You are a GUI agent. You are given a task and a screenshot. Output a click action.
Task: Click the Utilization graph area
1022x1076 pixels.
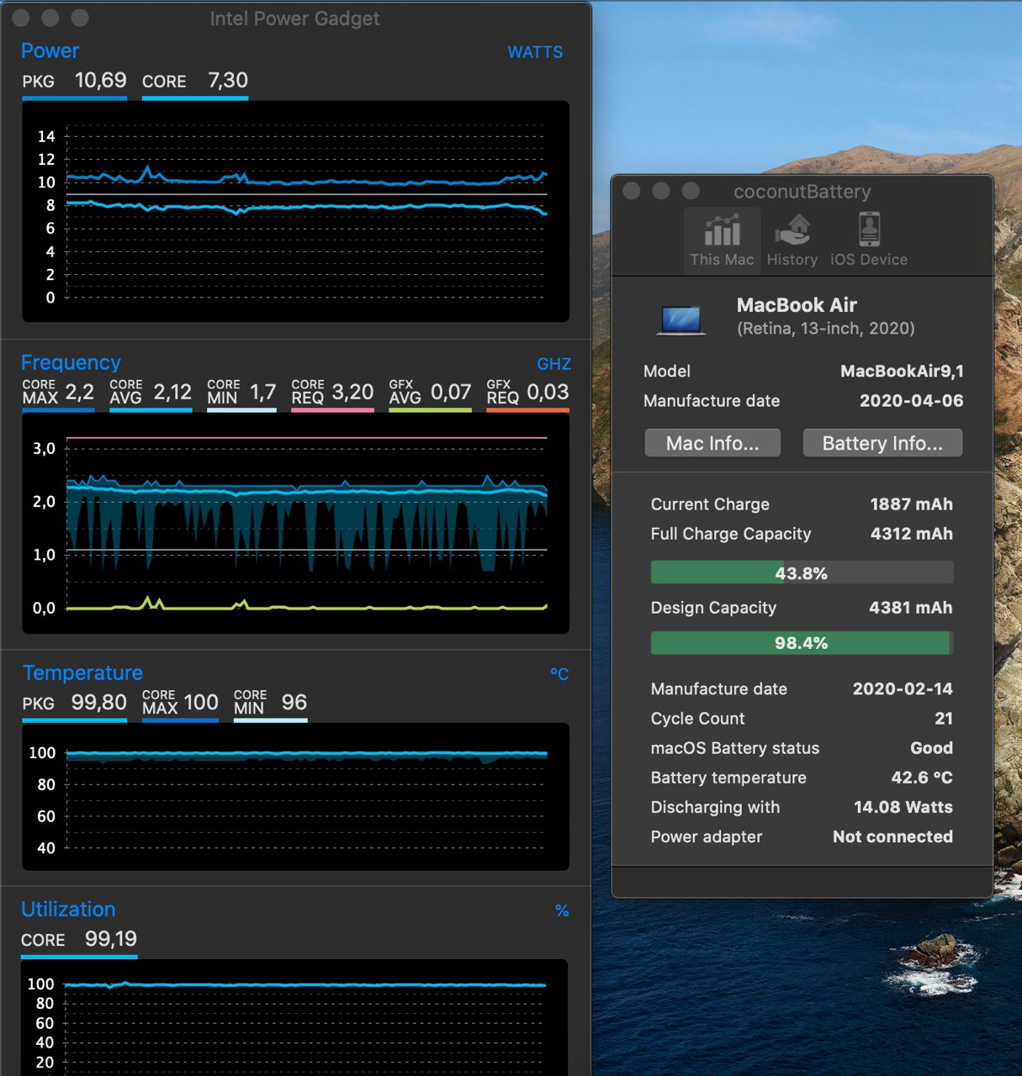coord(295,1017)
